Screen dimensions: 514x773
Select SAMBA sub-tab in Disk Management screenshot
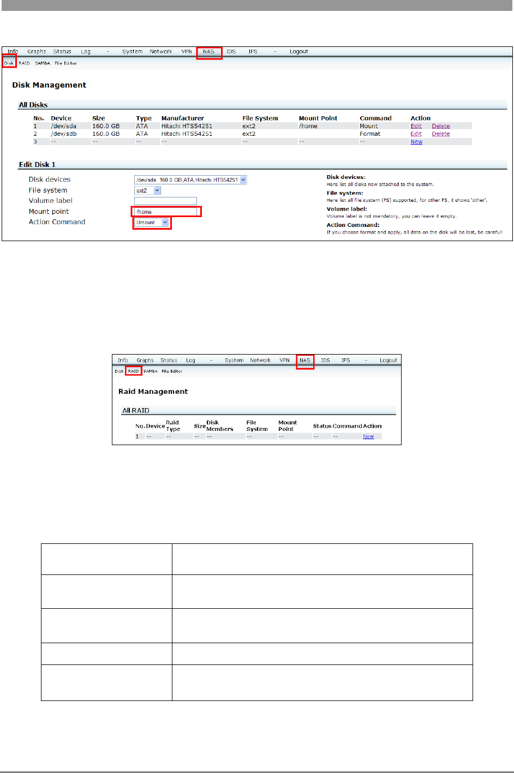(43, 63)
